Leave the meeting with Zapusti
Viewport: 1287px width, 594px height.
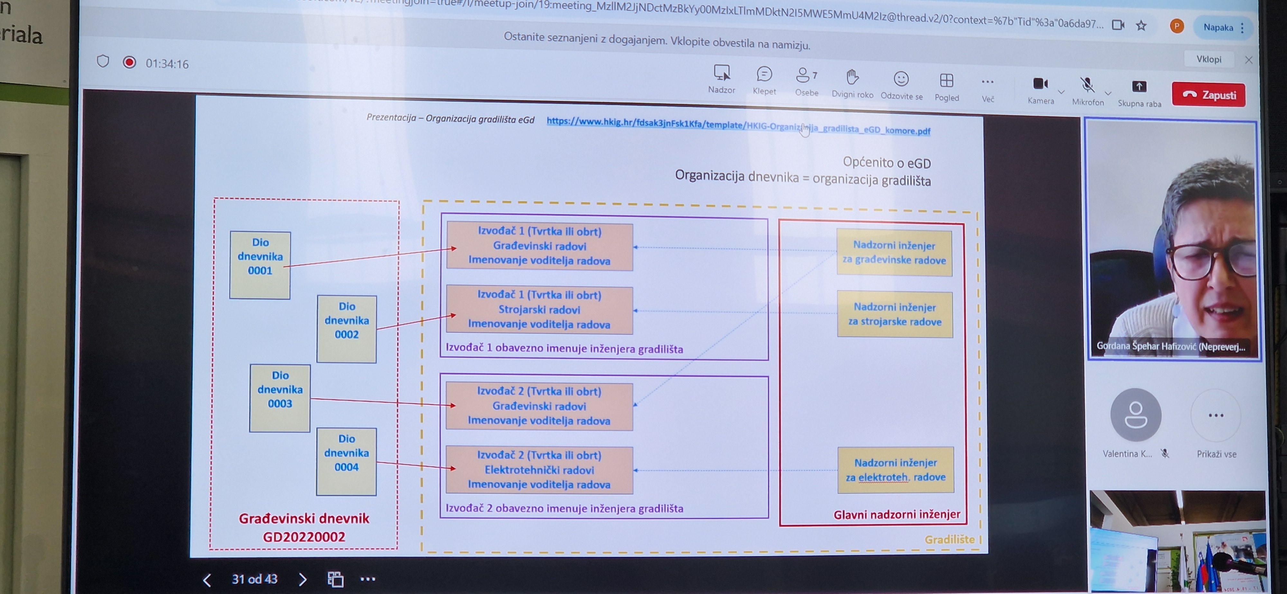[x=1208, y=94]
